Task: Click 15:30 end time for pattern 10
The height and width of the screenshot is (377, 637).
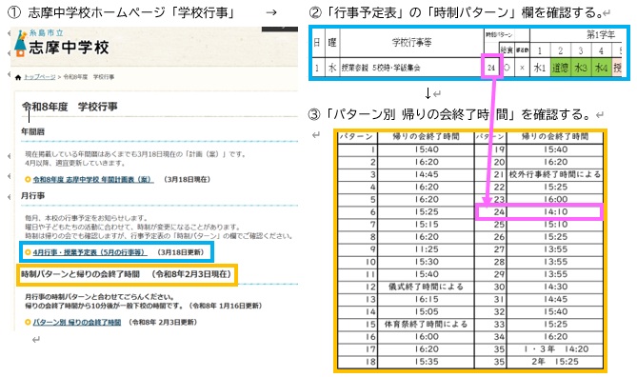Action: click(427, 262)
